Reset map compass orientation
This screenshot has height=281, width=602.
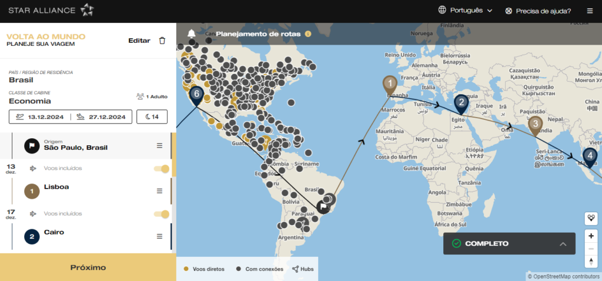(591, 262)
